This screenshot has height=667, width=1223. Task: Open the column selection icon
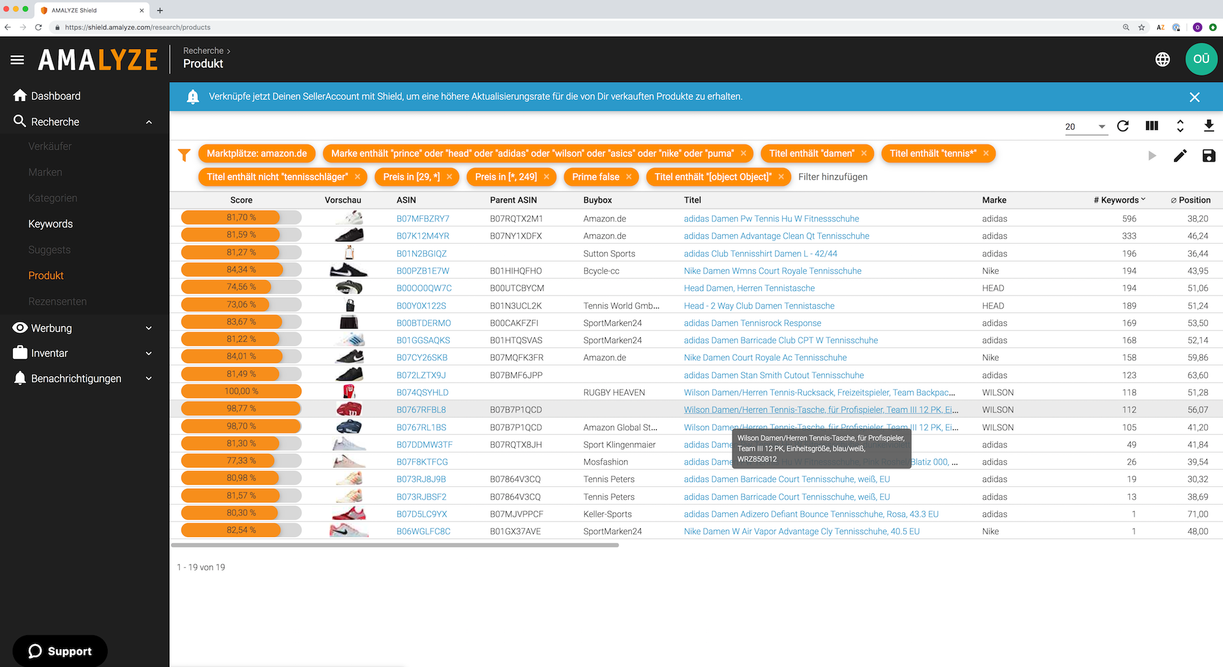tap(1152, 126)
